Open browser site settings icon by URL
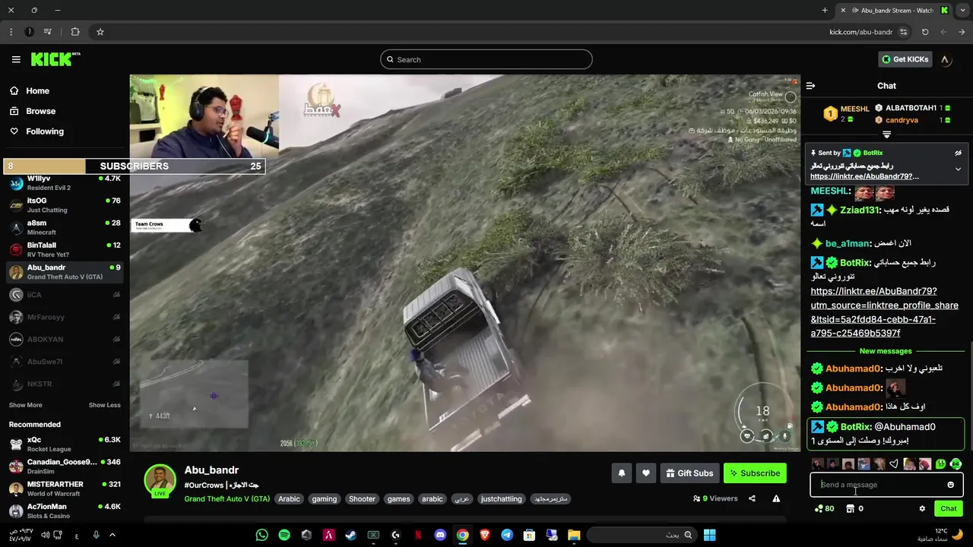973x547 pixels. [903, 32]
